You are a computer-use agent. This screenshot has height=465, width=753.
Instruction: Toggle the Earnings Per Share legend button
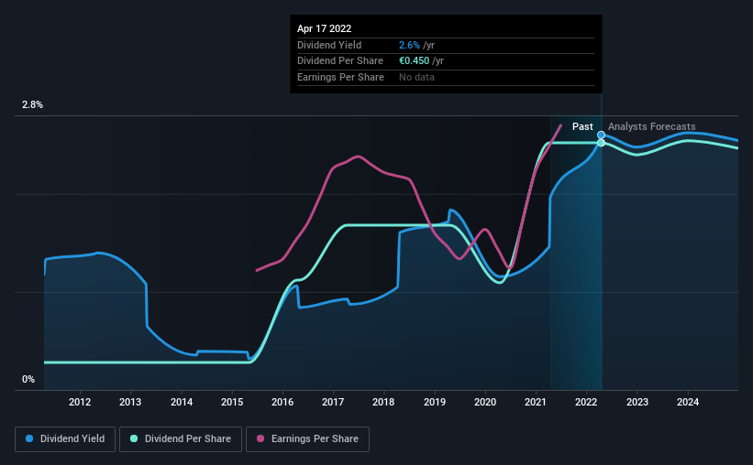point(307,439)
